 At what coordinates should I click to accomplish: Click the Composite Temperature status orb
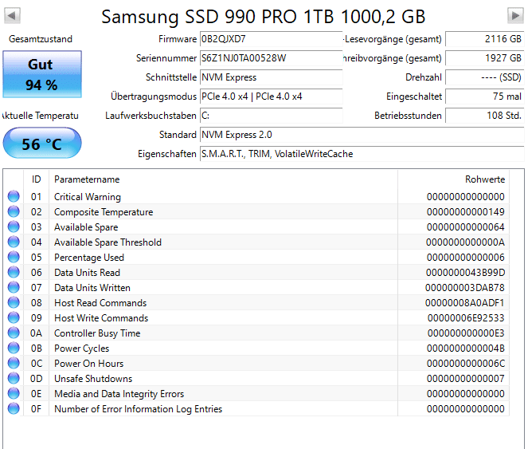14,212
